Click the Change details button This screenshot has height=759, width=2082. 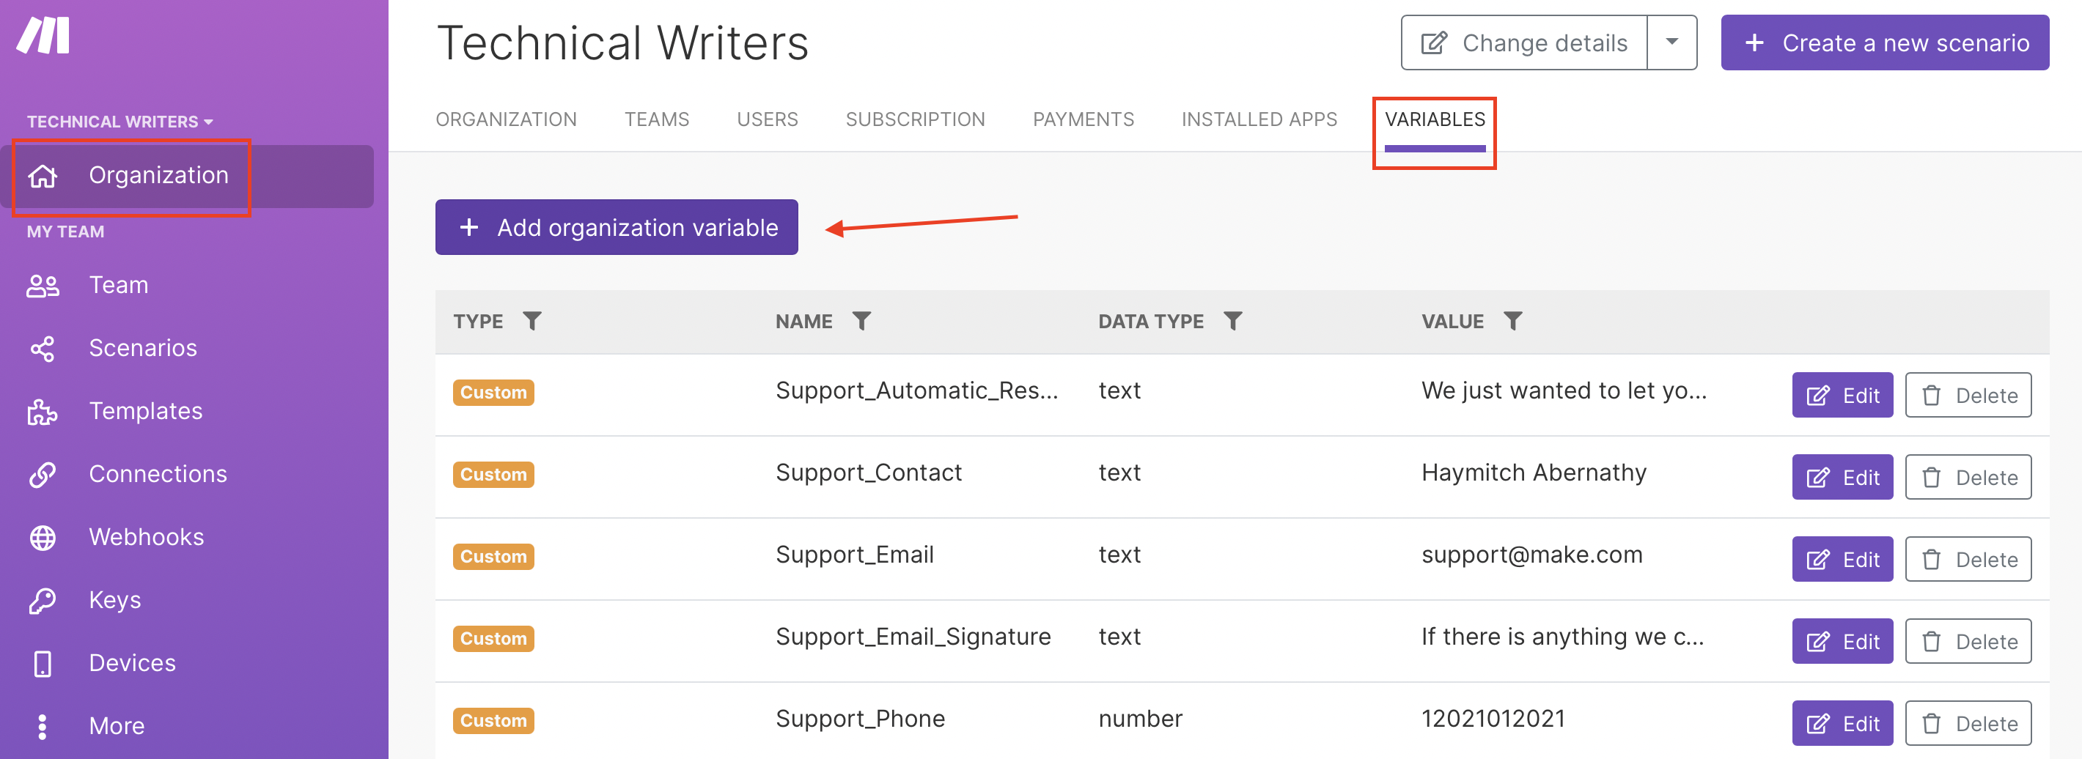pyautogui.click(x=1524, y=42)
